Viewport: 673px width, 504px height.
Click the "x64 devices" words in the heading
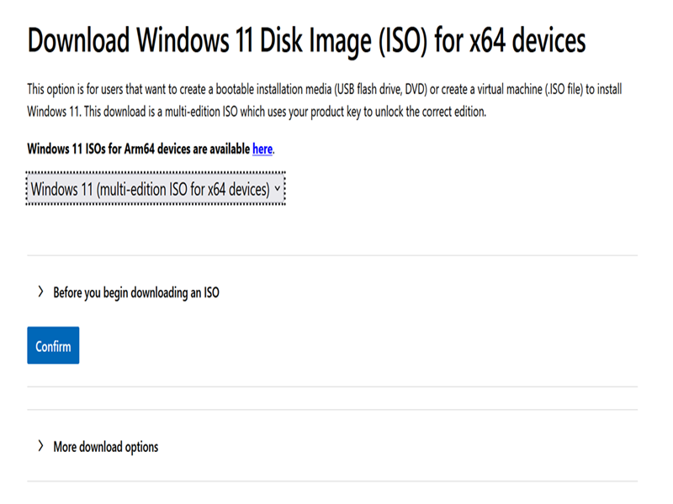pos(527,40)
